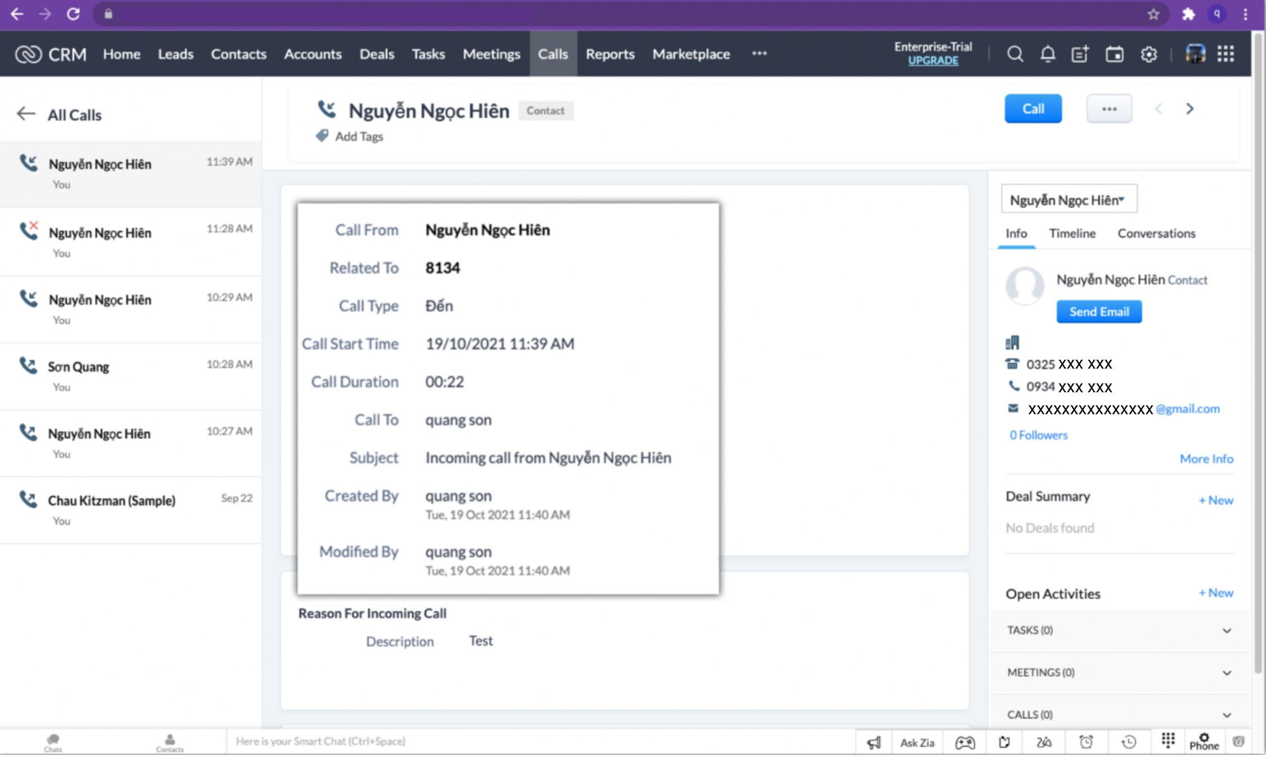
Task: Switch to the Timeline tab
Action: tap(1072, 234)
